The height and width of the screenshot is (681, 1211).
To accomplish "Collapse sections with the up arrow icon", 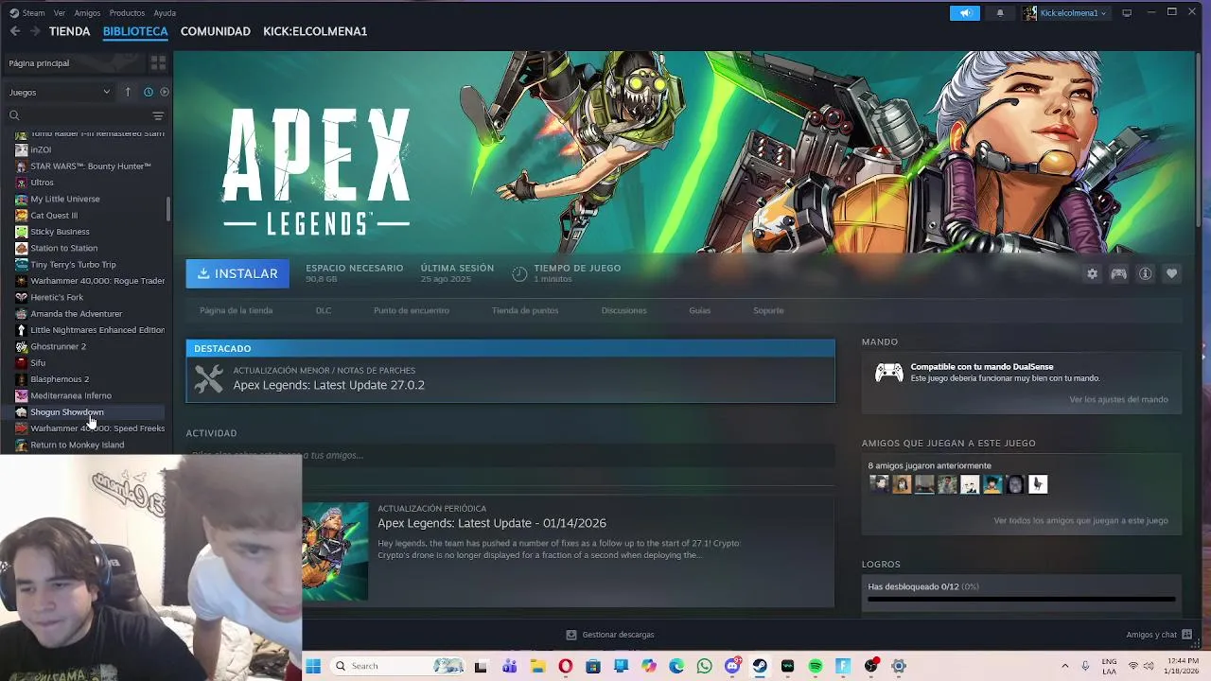I will (128, 92).
